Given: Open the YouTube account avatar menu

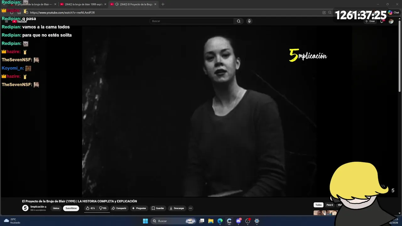Looking at the screenshot, I should (391, 21).
